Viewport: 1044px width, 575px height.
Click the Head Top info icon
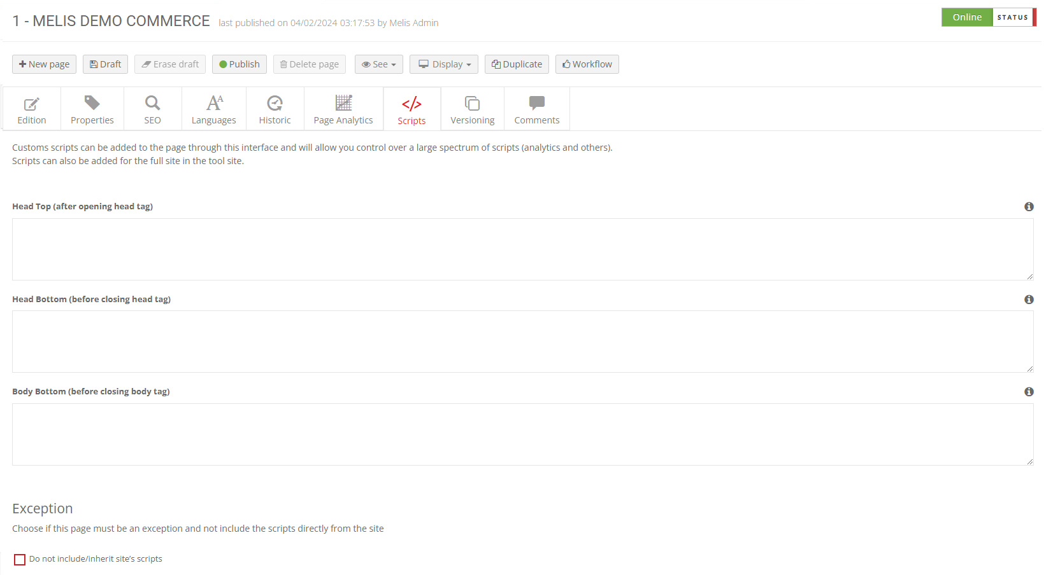[1029, 207]
